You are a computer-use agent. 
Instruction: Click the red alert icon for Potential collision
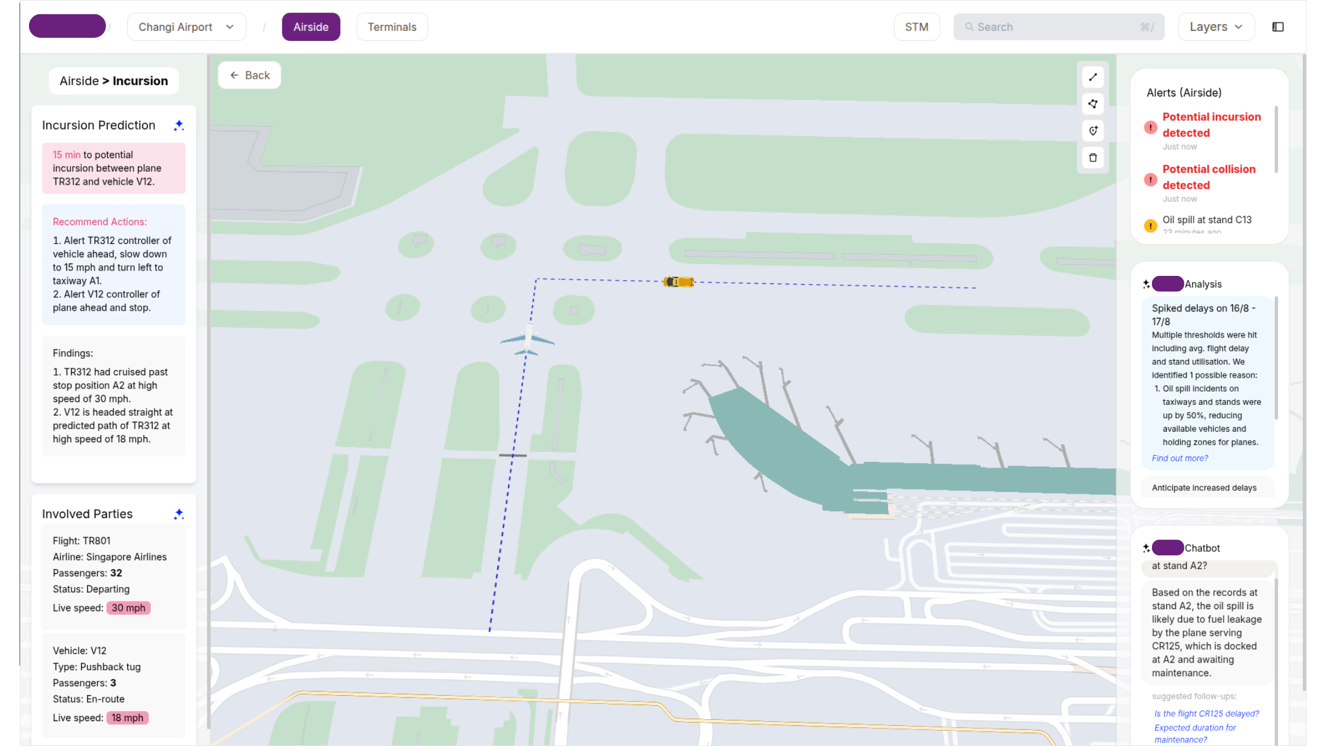(x=1150, y=179)
